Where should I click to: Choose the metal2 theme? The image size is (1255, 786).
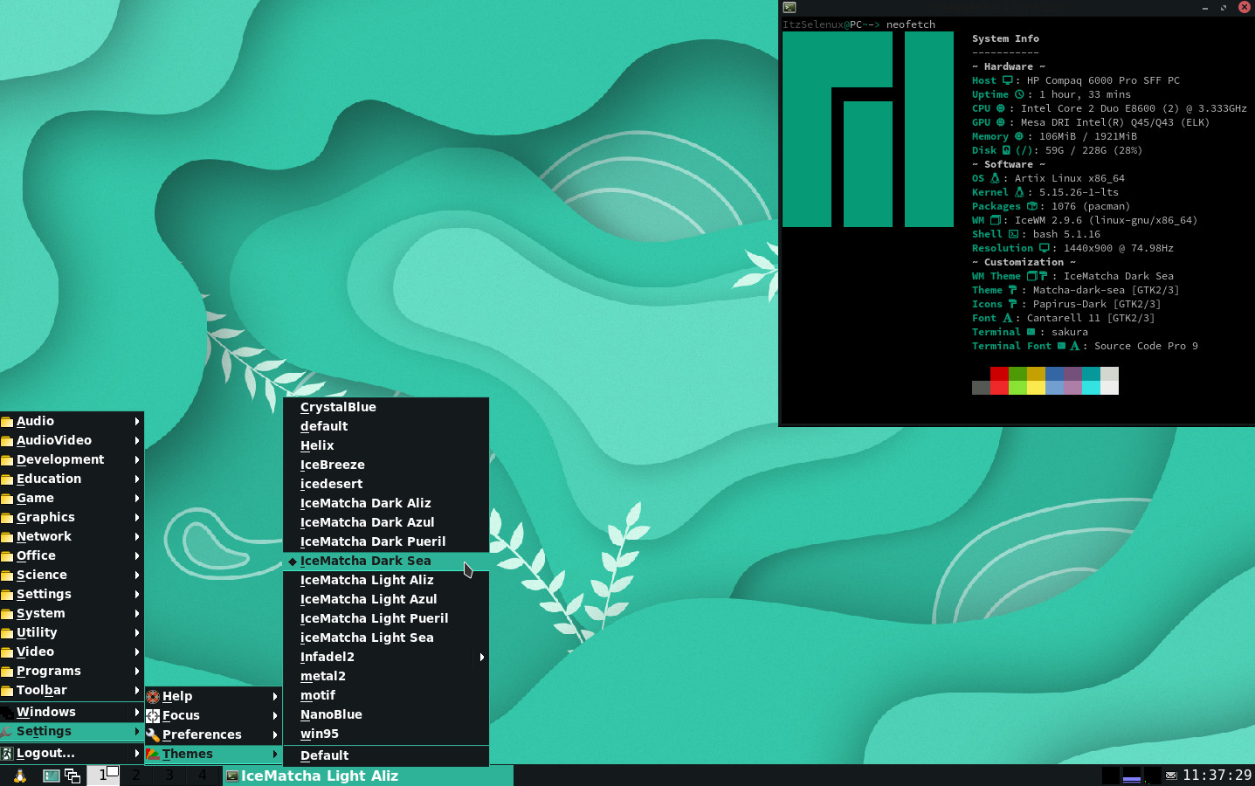[x=386, y=676]
